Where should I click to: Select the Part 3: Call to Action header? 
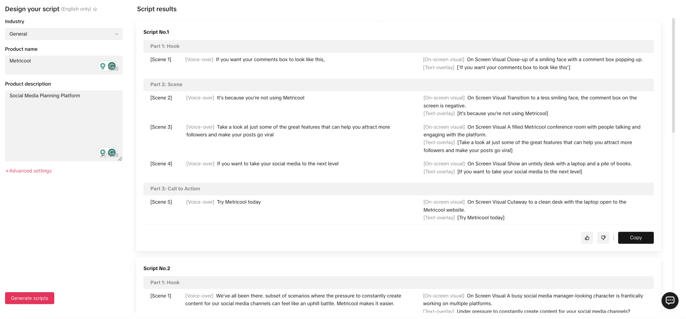click(x=398, y=189)
